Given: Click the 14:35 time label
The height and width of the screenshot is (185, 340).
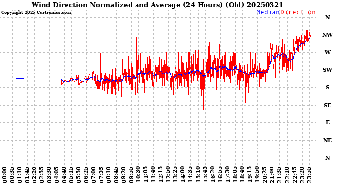Looking at the screenshot, I should point(191,175).
